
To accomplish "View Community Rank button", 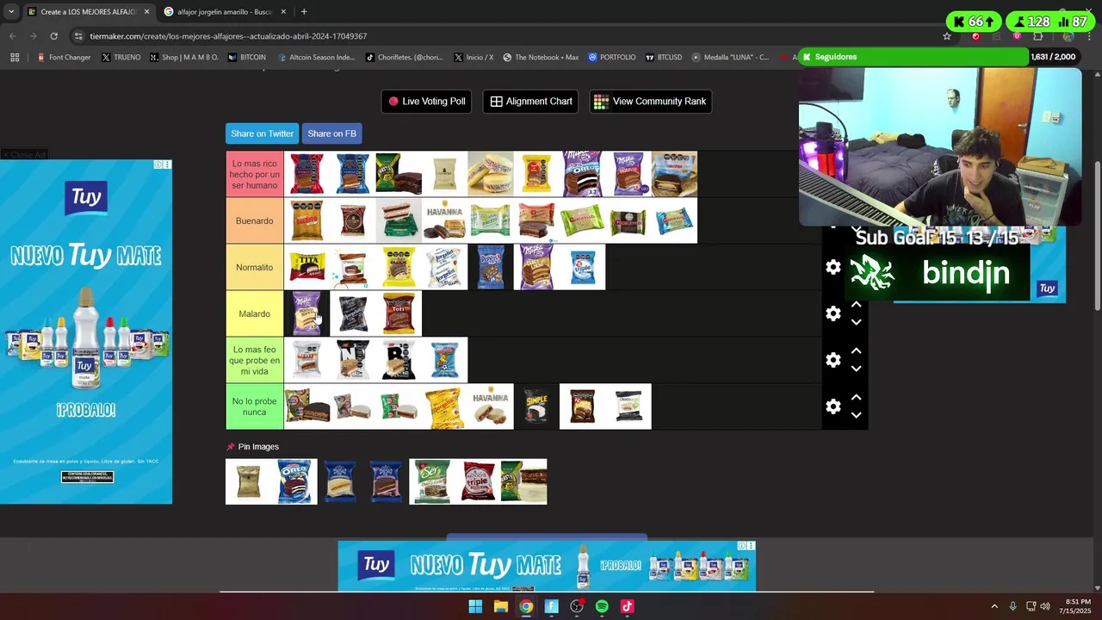I will tap(650, 102).
